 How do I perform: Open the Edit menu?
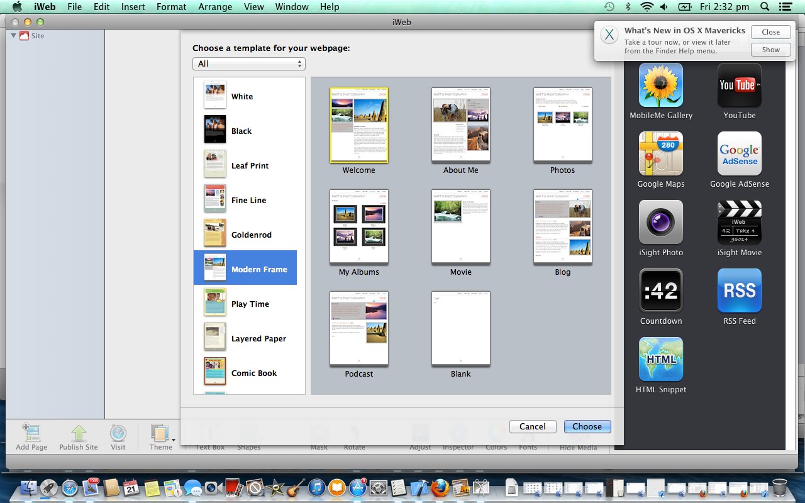point(101,7)
